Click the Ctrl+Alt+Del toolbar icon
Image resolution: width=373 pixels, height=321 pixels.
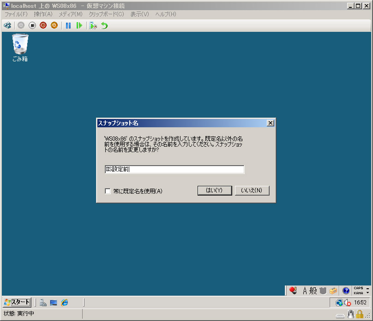[x=7, y=25]
